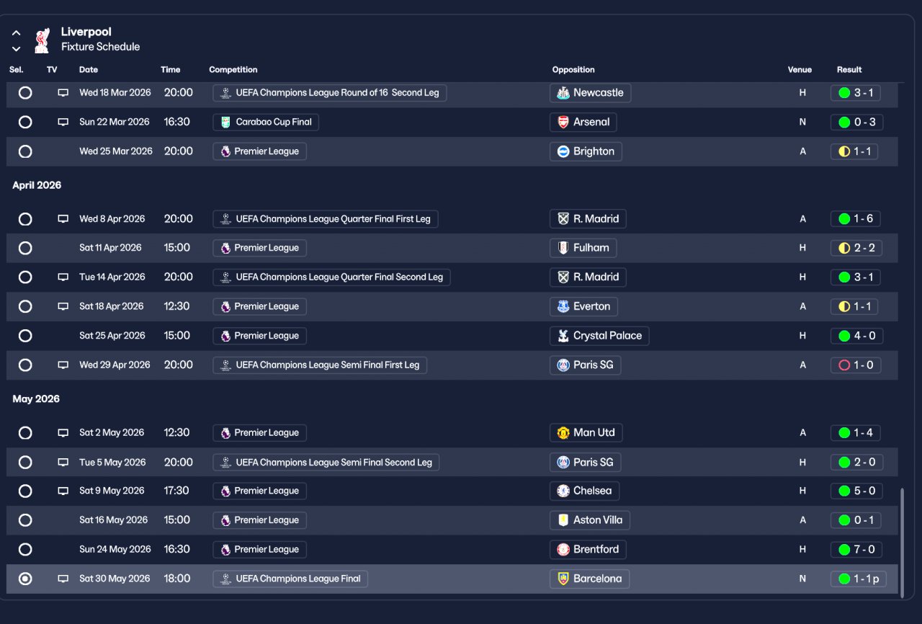Select the radio button for the Brighton fixture
The image size is (922, 624).
coord(25,151)
